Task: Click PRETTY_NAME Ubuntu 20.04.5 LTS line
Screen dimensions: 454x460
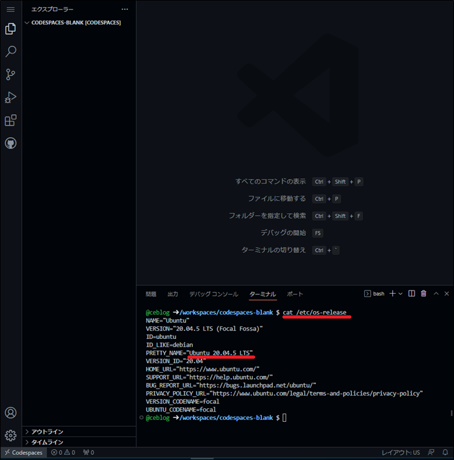Action: 199,352
